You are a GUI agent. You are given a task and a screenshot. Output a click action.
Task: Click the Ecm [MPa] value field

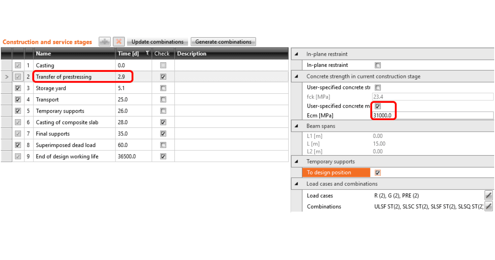tap(432, 116)
